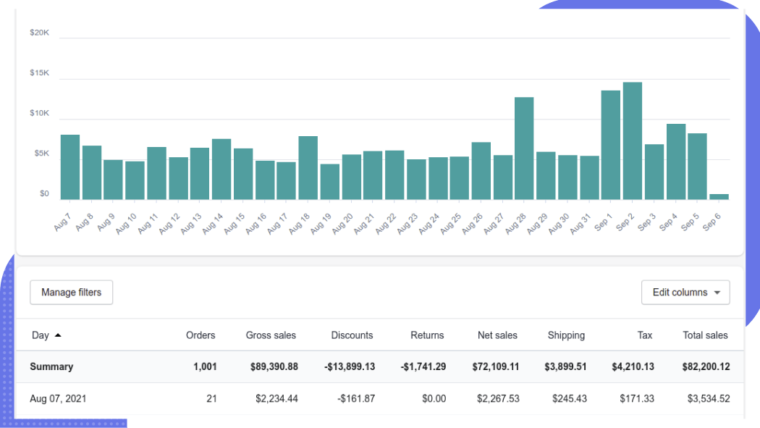Select the Aug 14 bar in chart
Viewport: 760px width, 428px height.
tap(221, 169)
